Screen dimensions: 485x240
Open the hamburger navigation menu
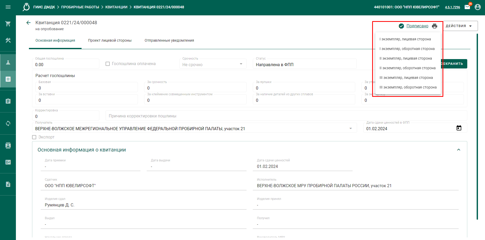pyautogui.click(x=8, y=7)
